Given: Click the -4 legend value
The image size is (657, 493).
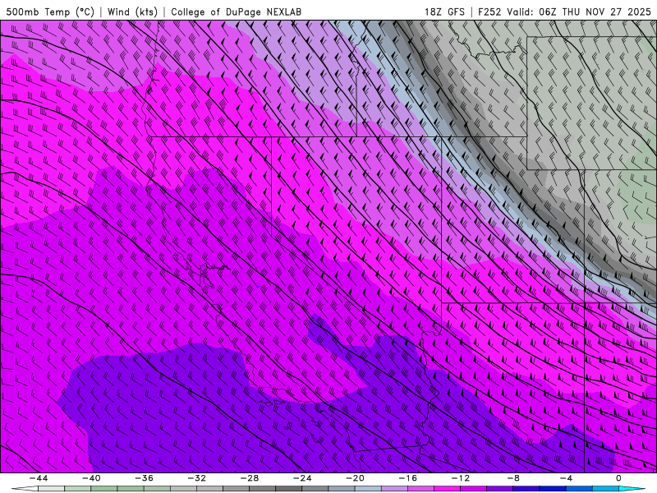Looking at the screenshot, I should [x=566, y=478].
